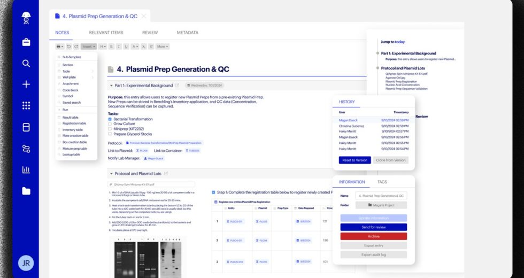Open the grid applications icon in sidebar

(x=26, y=106)
